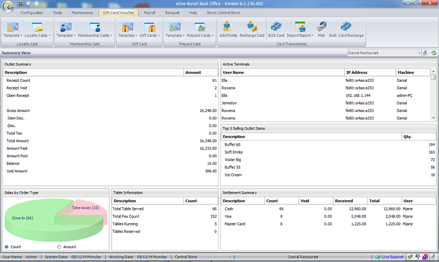Select the Amount radio button
439x262 pixels.
(x=59, y=247)
